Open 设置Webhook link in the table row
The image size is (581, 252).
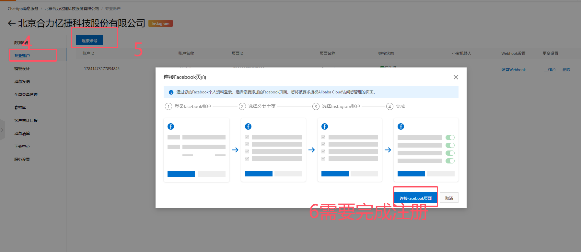[x=514, y=70]
